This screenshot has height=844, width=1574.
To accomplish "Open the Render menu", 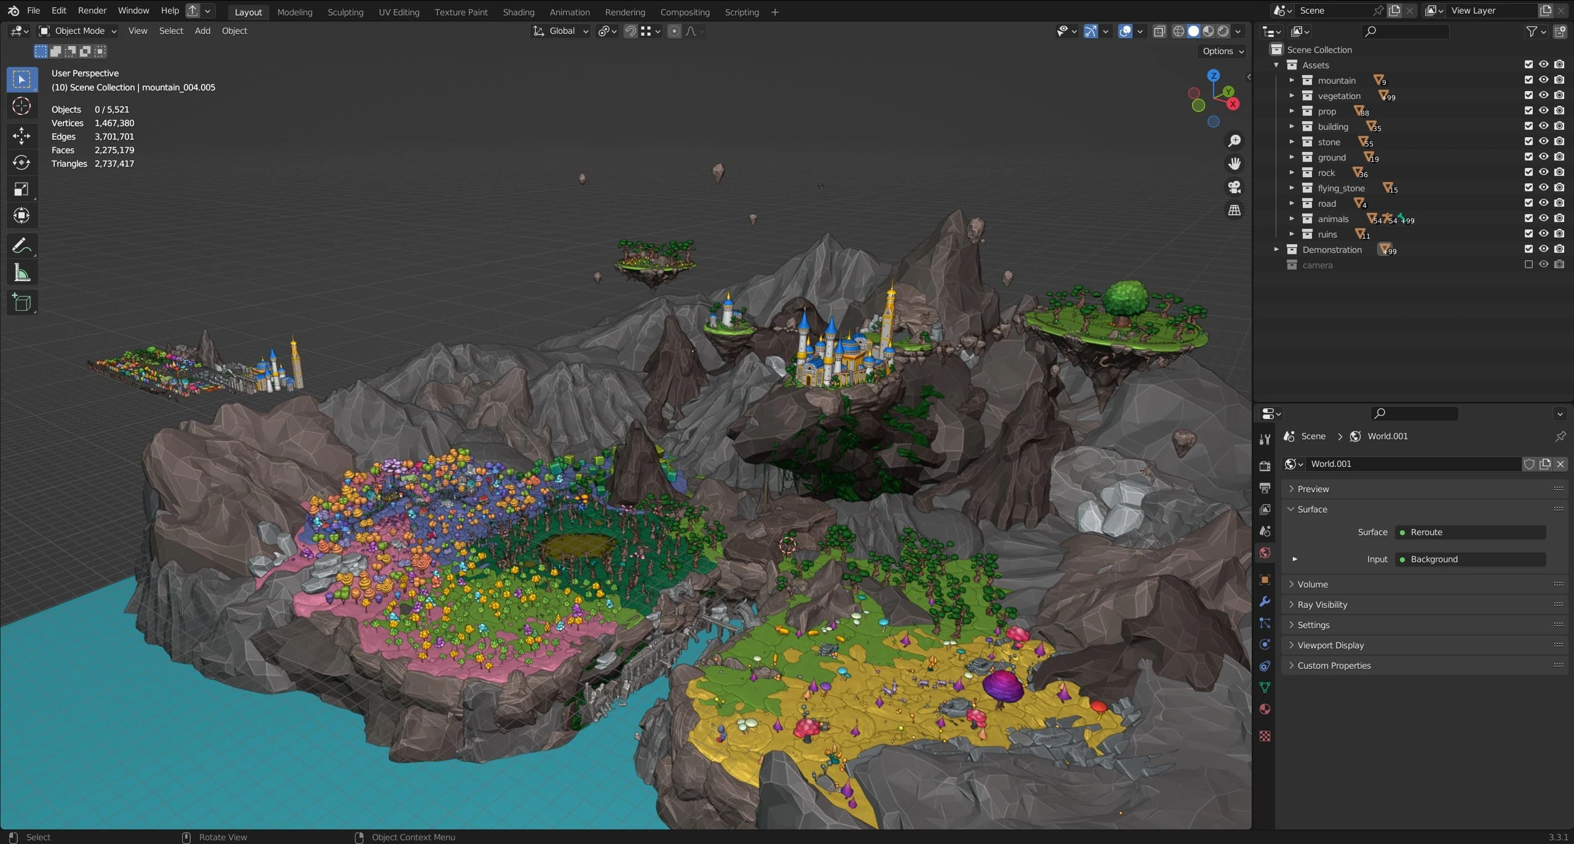I will [x=92, y=10].
